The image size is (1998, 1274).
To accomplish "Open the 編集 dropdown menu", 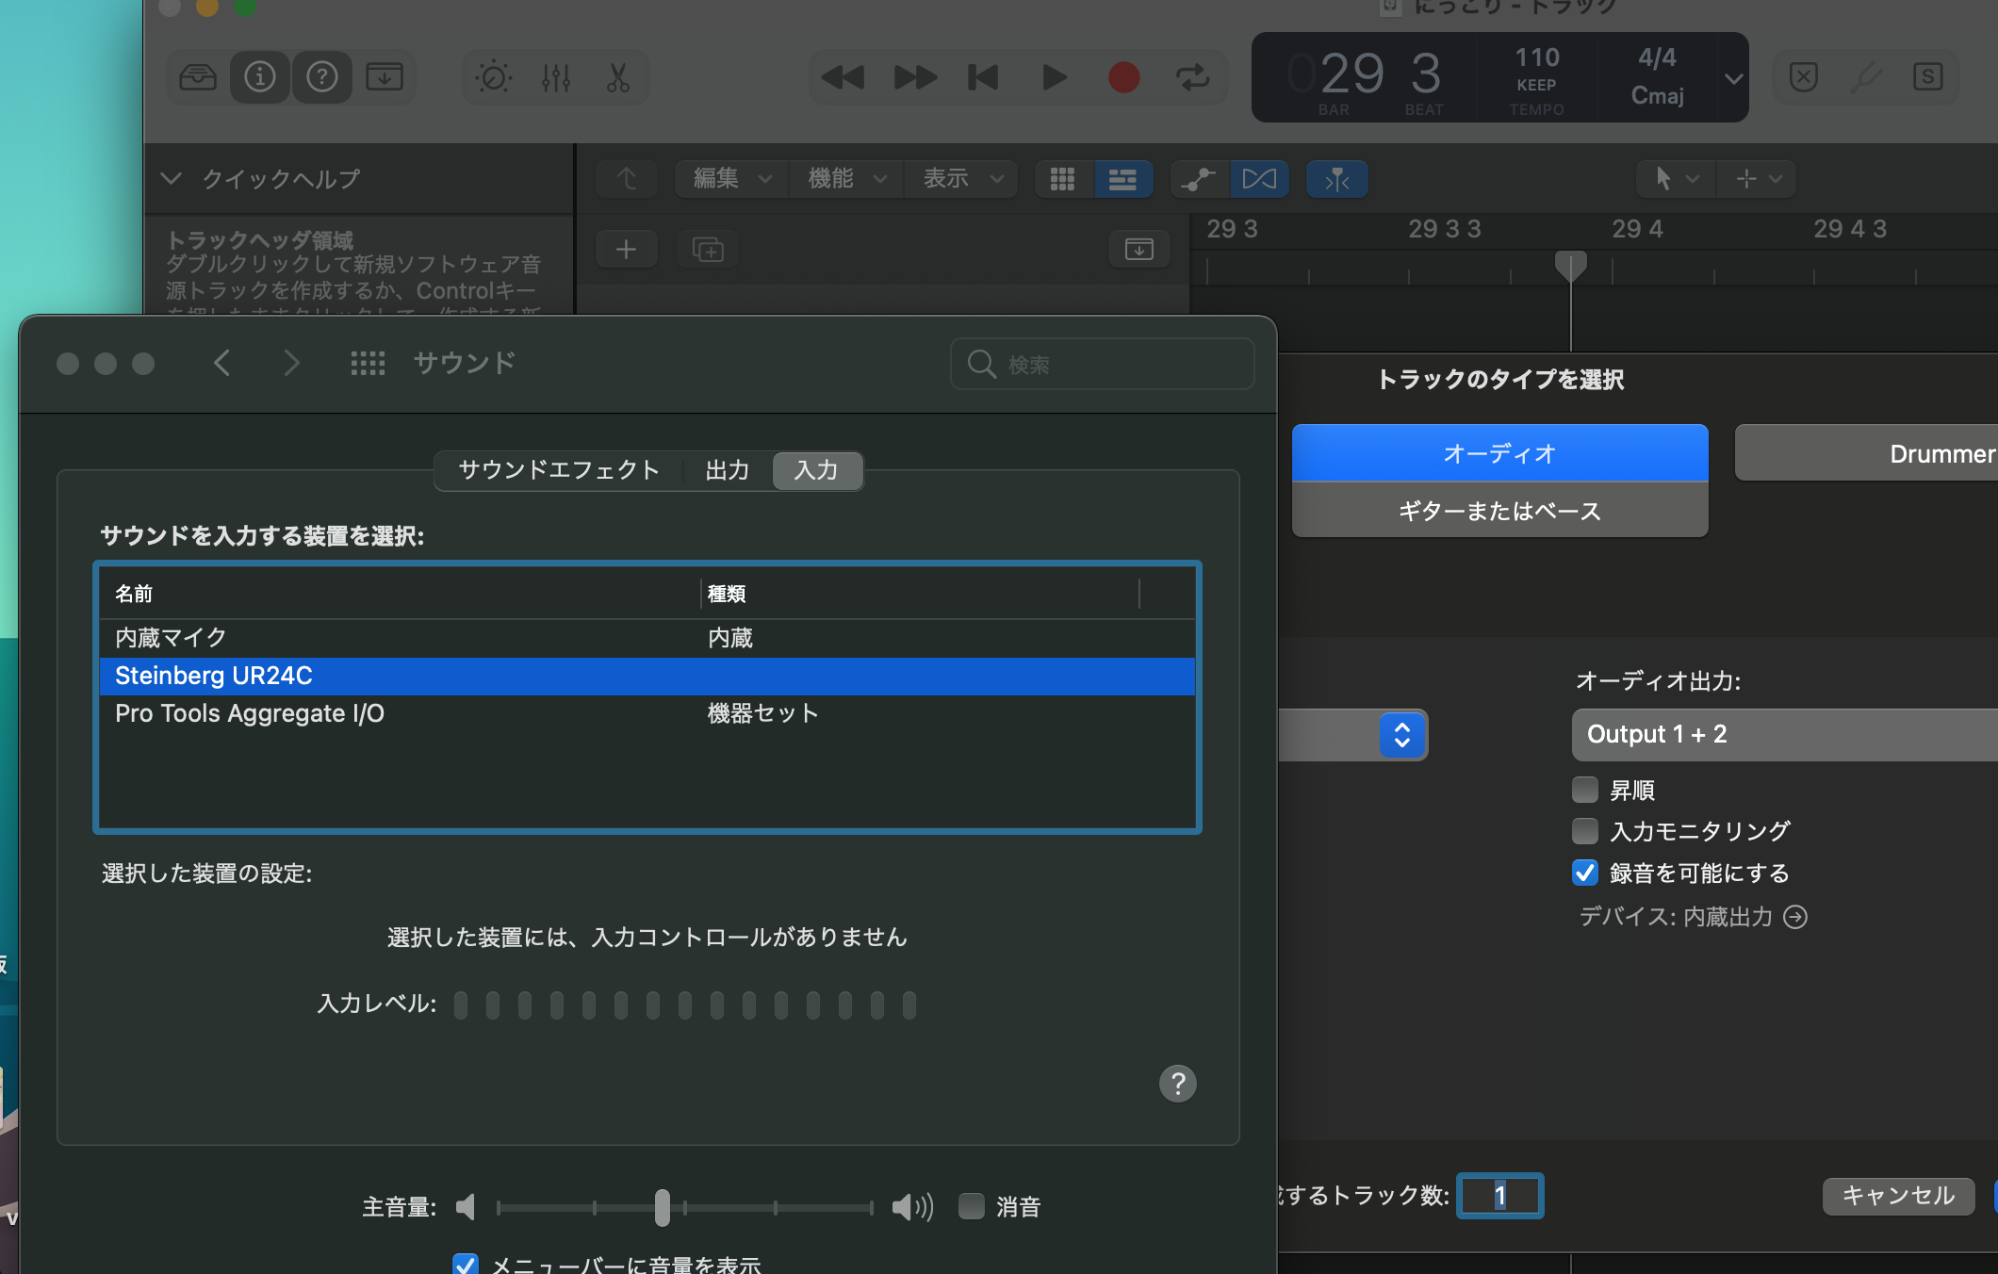I will pos(732,179).
